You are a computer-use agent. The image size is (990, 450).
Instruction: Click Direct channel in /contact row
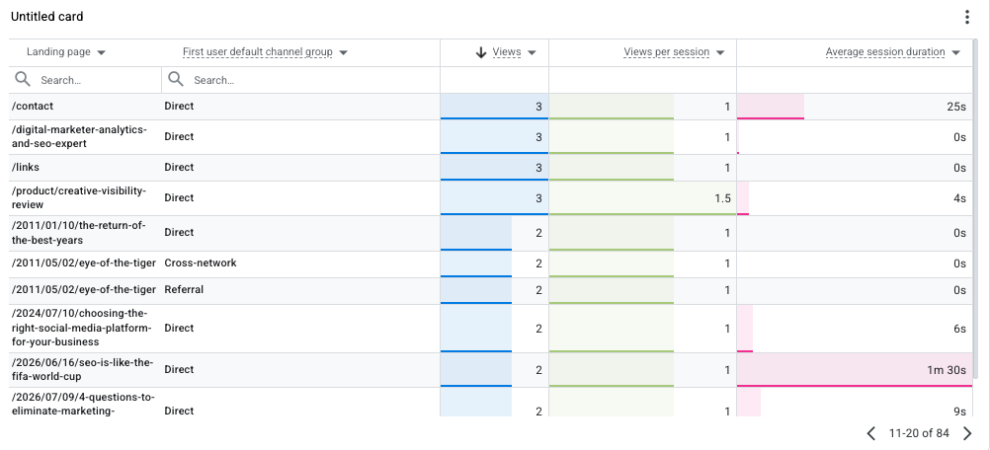(x=179, y=107)
